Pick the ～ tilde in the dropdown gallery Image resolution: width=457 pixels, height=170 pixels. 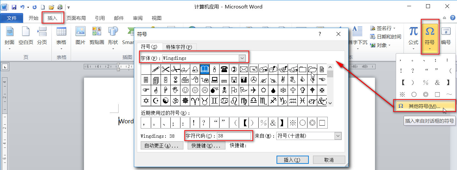[449, 94]
